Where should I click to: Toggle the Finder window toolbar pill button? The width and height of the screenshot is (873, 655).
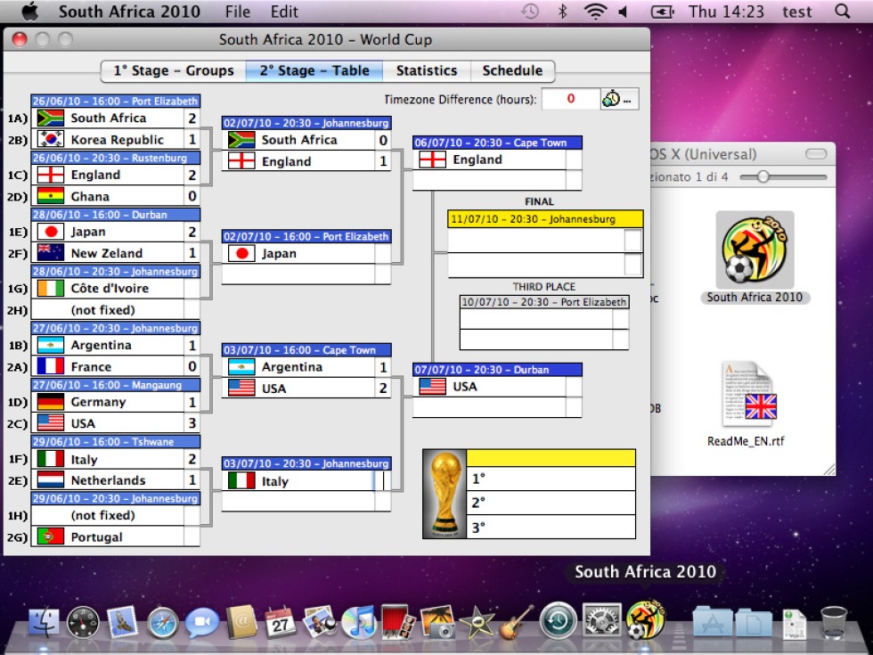click(x=816, y=153)
